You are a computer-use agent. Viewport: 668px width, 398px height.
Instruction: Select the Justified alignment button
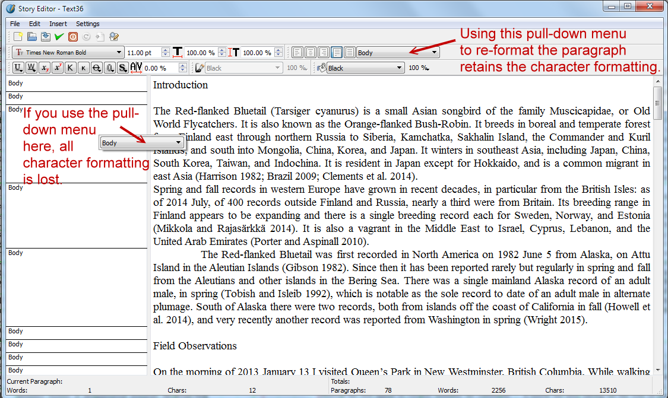pyautogui.click(x=337, y=53)
